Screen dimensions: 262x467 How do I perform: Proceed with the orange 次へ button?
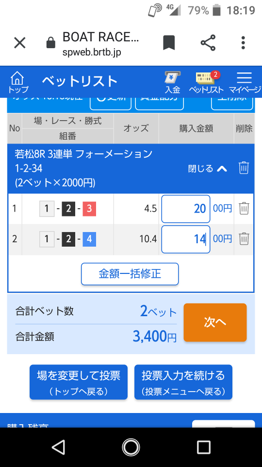215,323
